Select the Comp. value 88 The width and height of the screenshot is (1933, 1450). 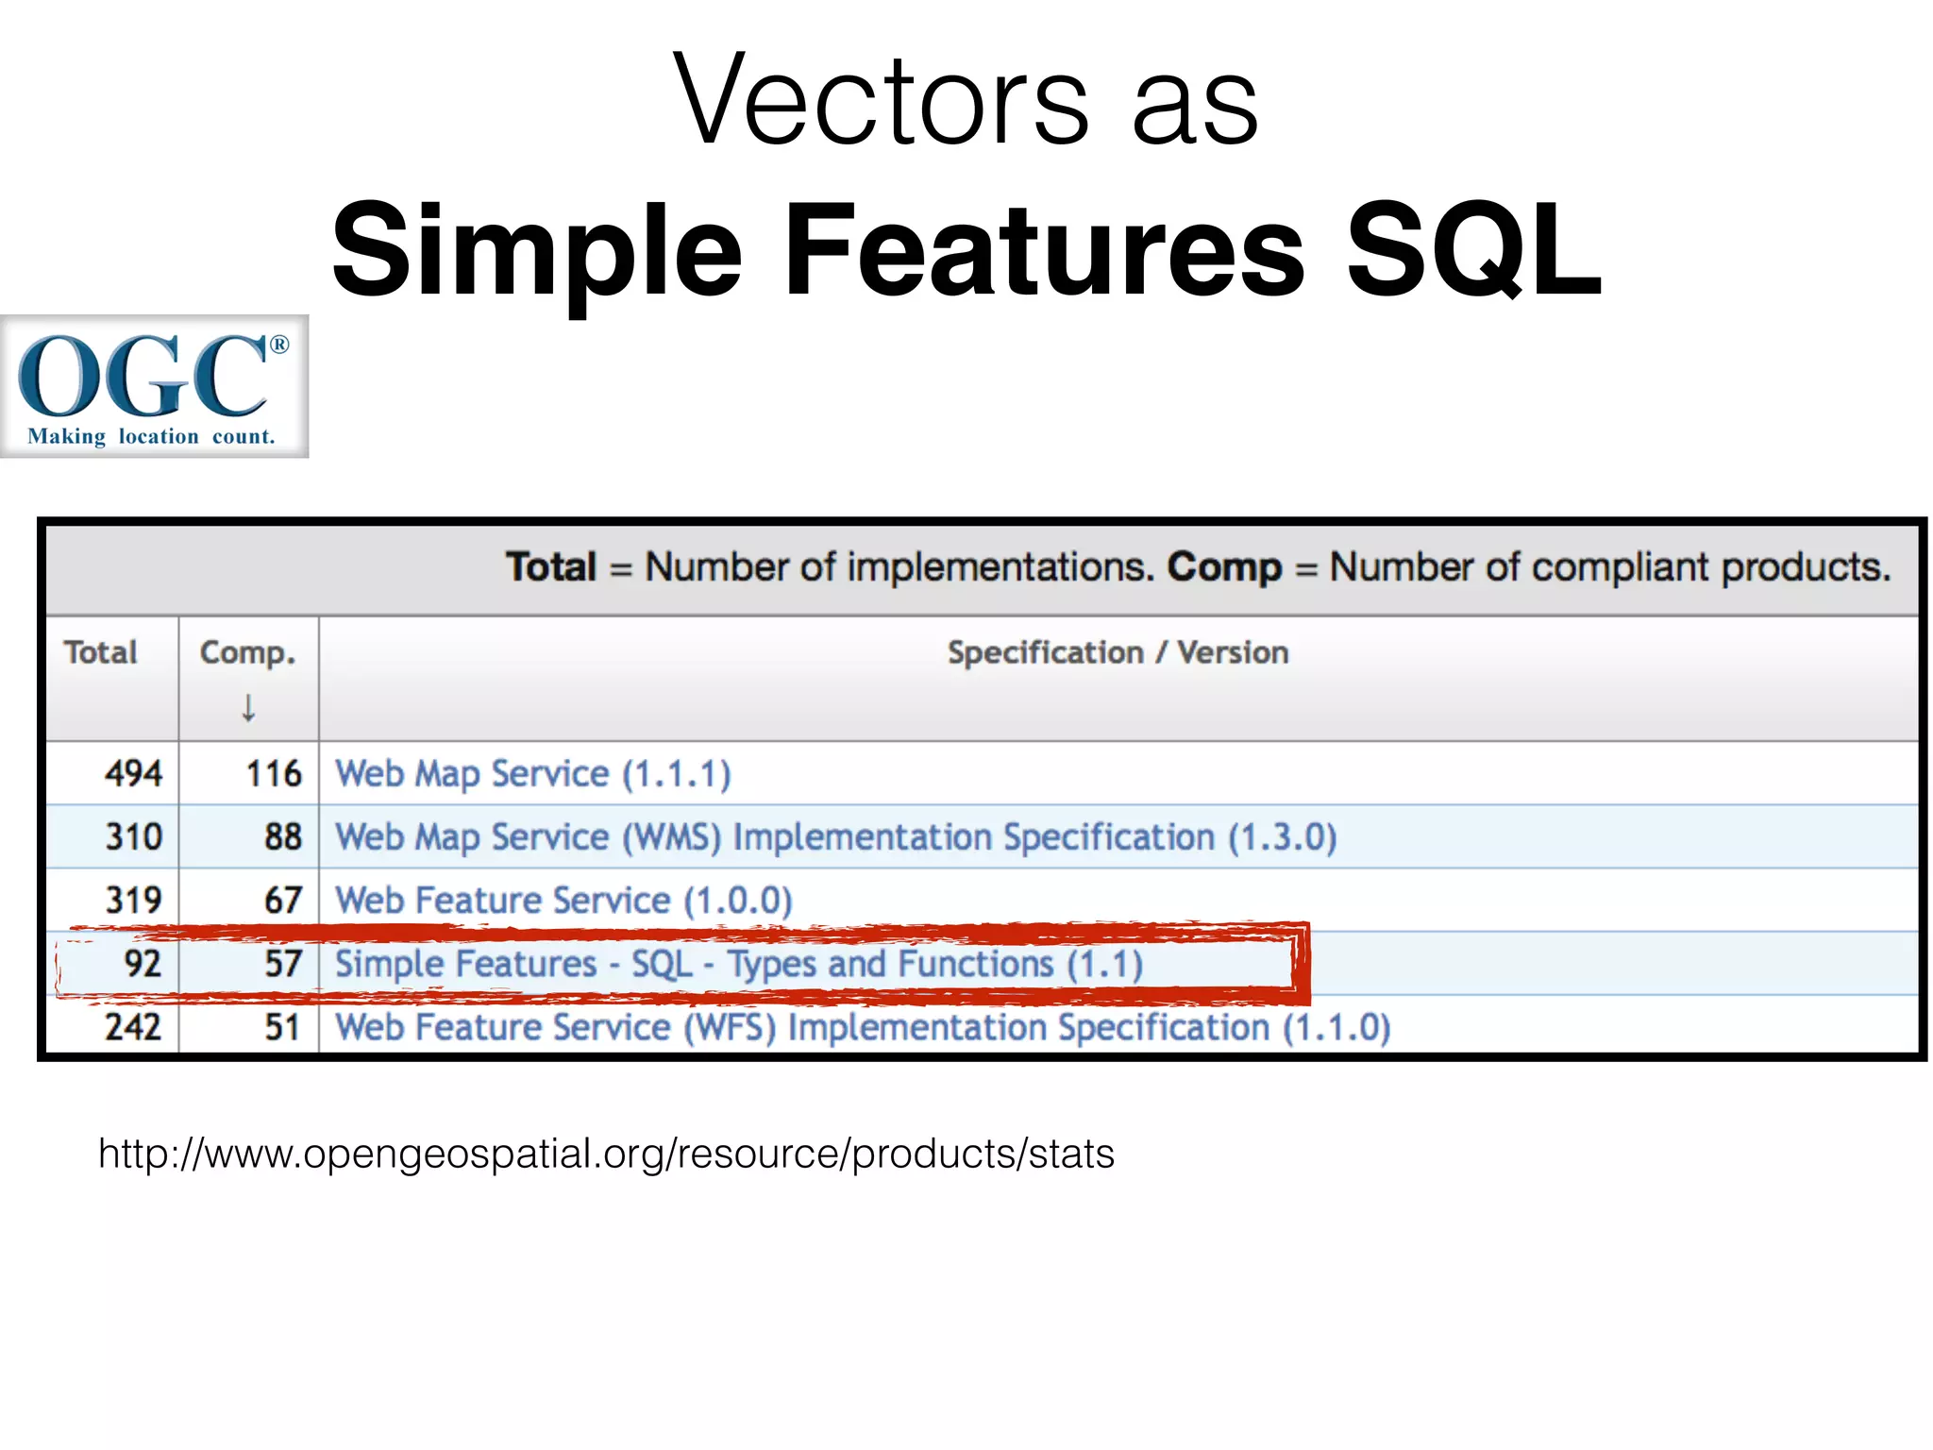click(x=283, y=837)
